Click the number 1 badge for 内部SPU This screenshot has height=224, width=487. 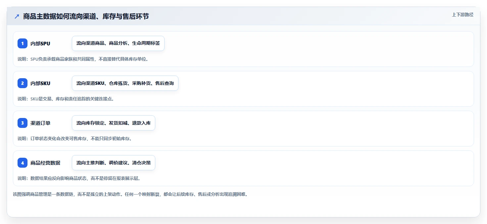coord(23,43)
